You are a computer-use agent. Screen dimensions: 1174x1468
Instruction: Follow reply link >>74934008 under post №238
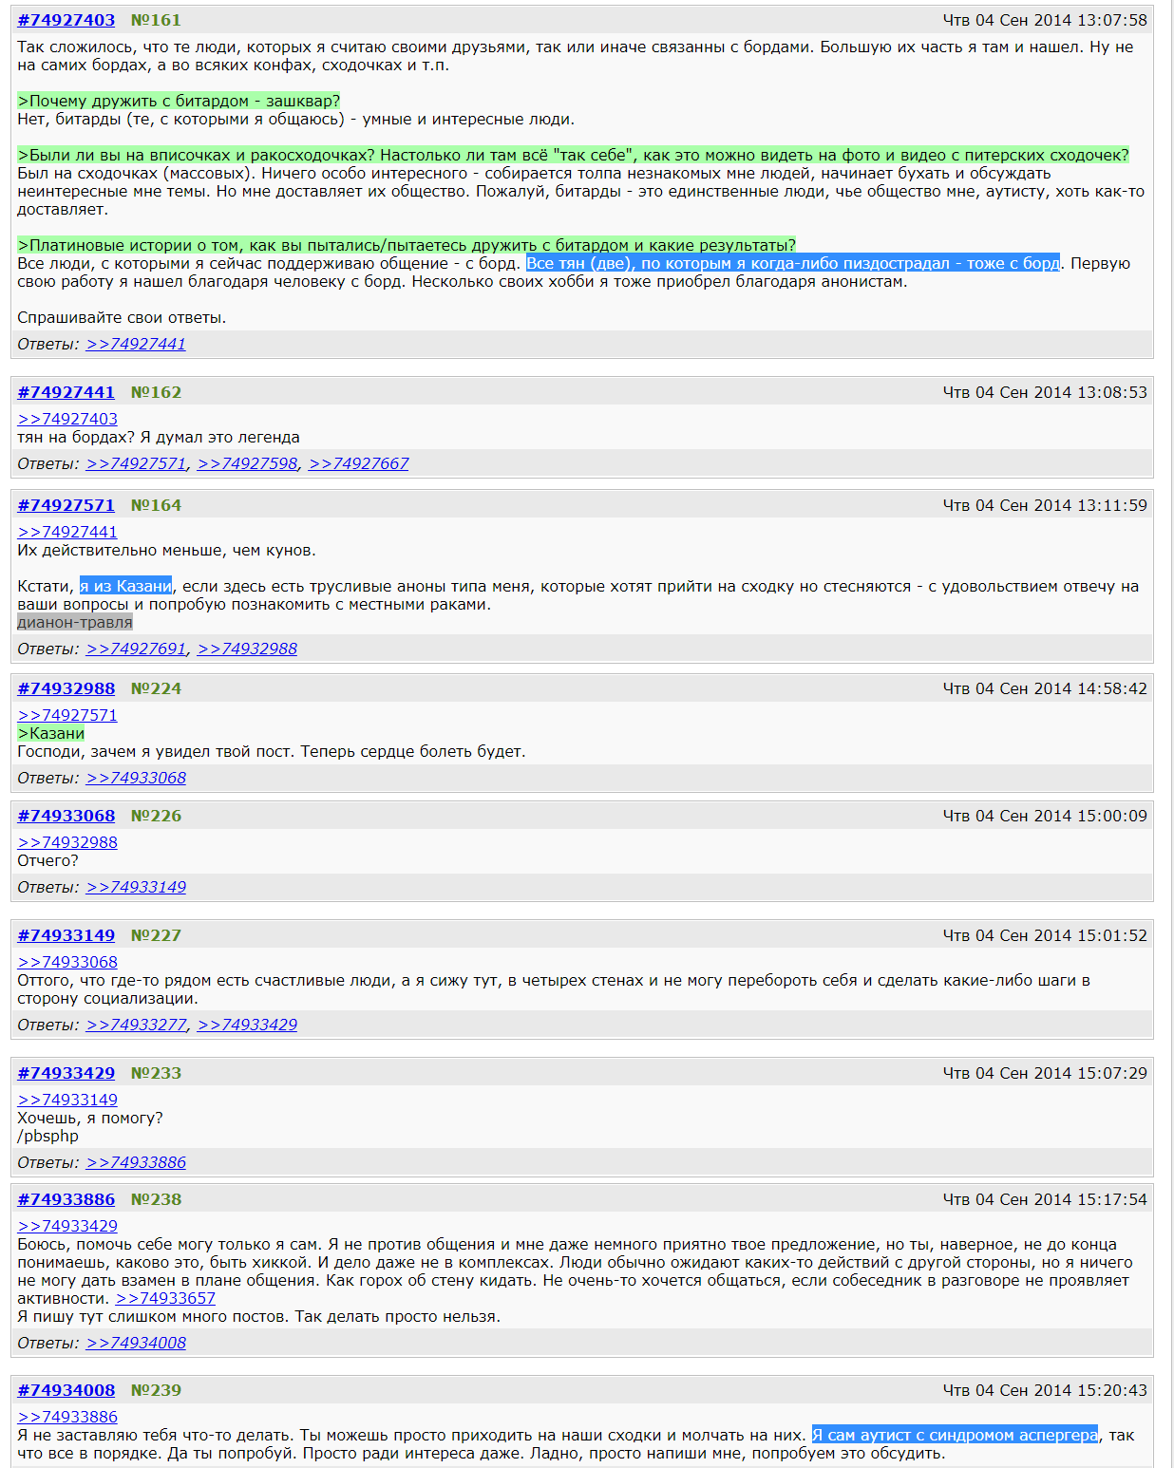[136, 1343]
